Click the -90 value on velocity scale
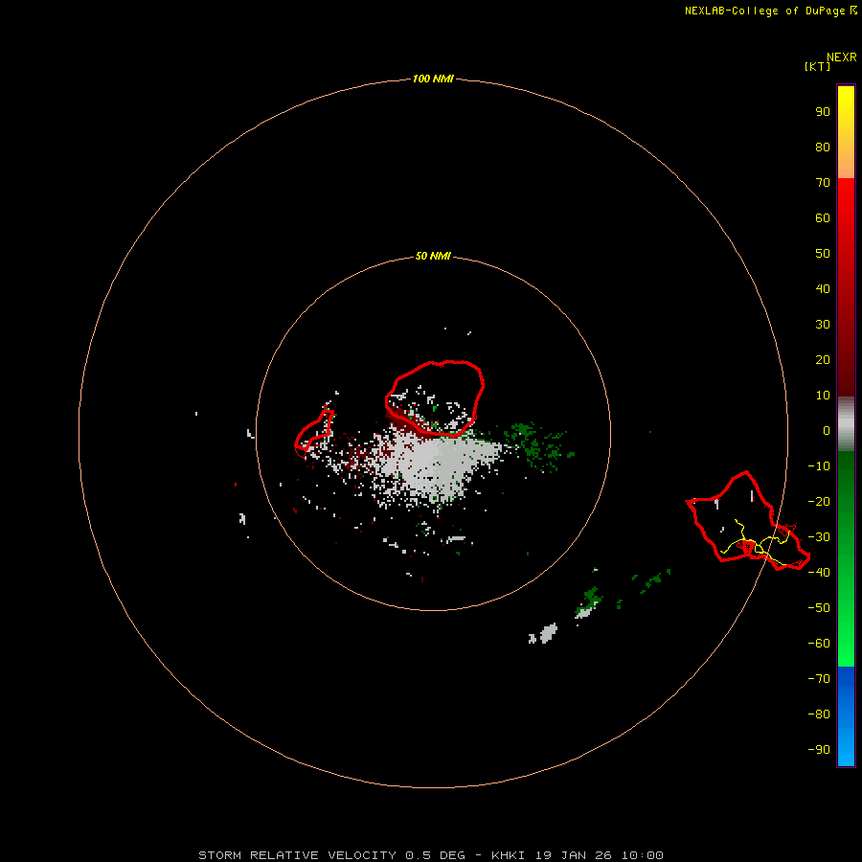 819,749
